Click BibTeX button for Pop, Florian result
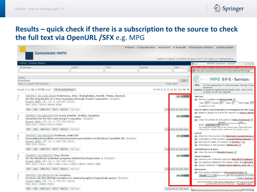 pyautogui.click(x=64, y=169)
